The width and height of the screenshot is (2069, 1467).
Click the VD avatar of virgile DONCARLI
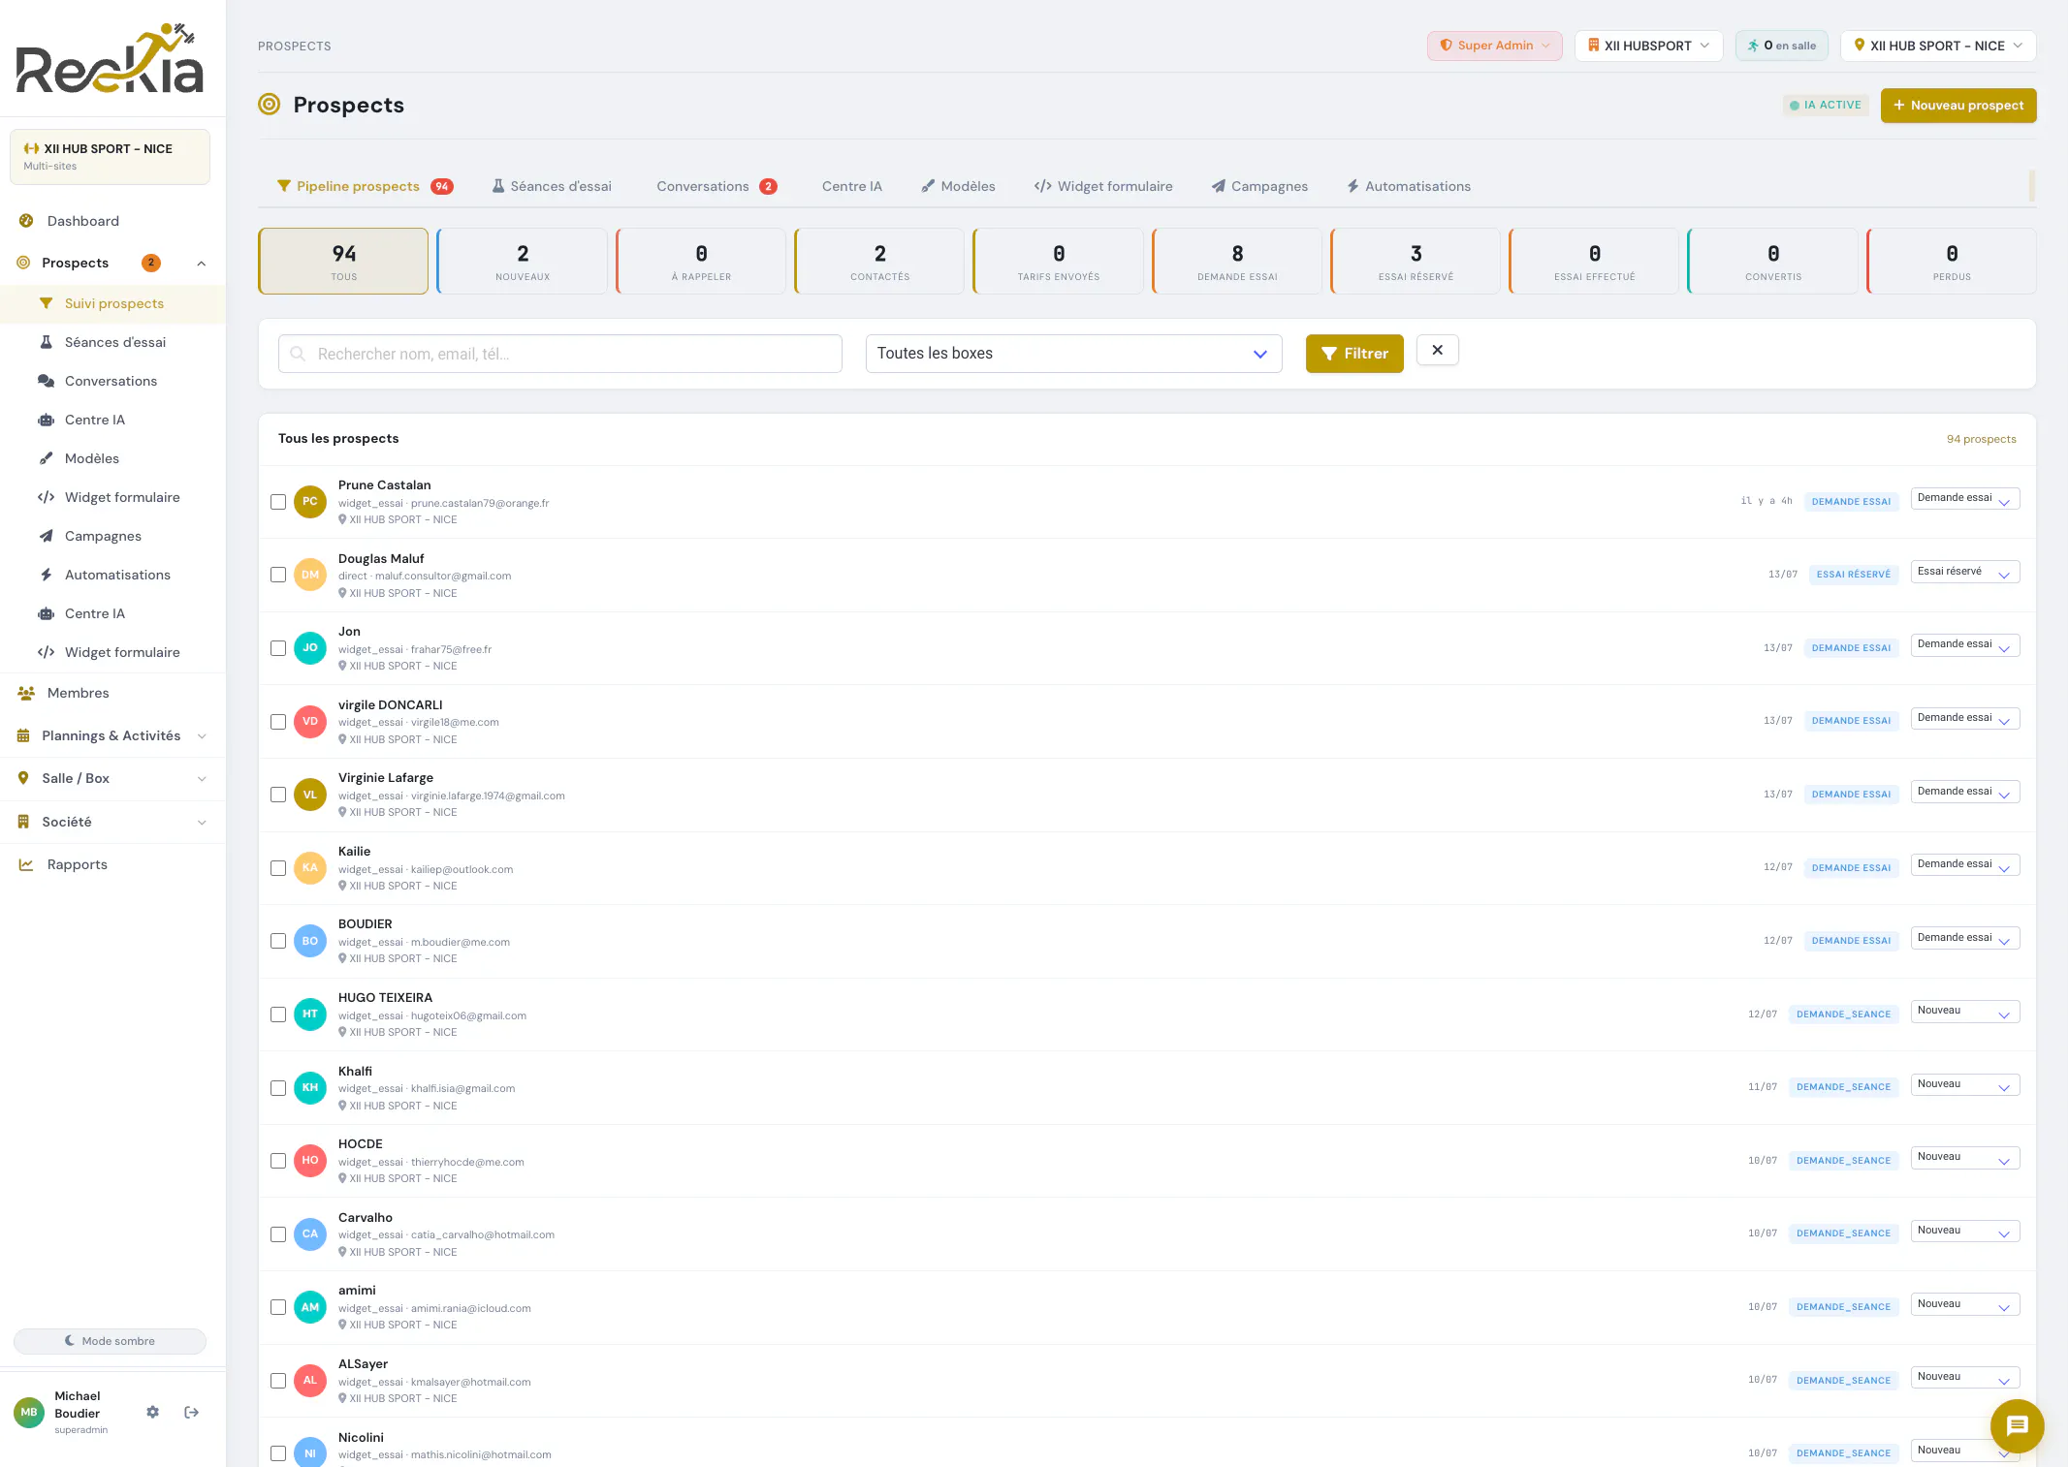pos(310,721)
